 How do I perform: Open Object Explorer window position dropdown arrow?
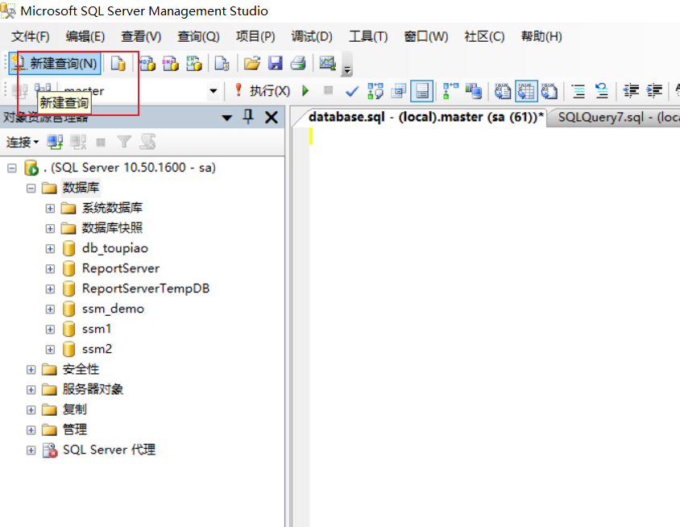(227, 118)
